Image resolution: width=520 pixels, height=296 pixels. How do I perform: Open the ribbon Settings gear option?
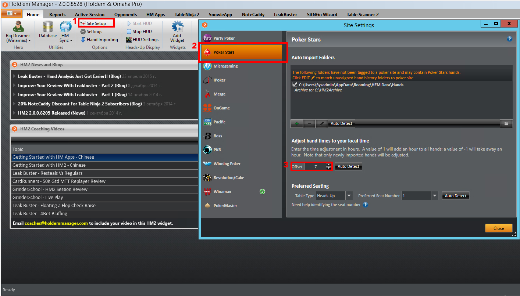92,32
